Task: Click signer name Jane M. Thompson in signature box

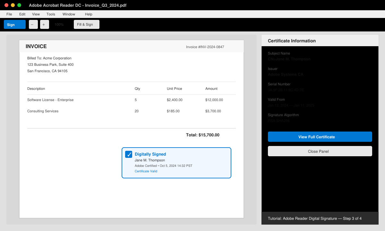Action: [x=150, y=160]
